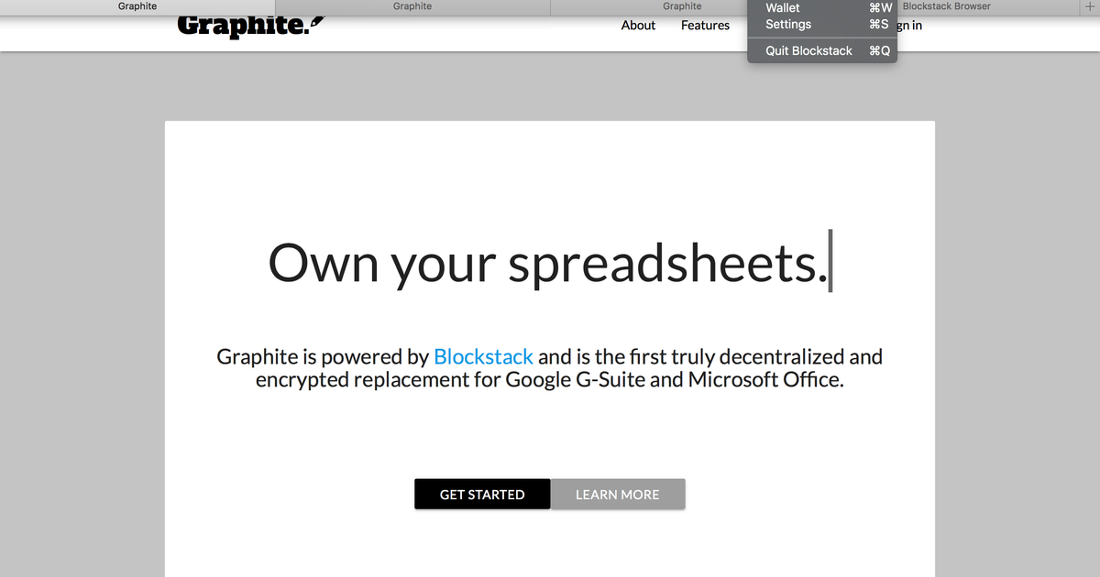This screenshot has width=1100, height=577.
Task: Switch to the second Graphite tab
Action: click(412, 6)
